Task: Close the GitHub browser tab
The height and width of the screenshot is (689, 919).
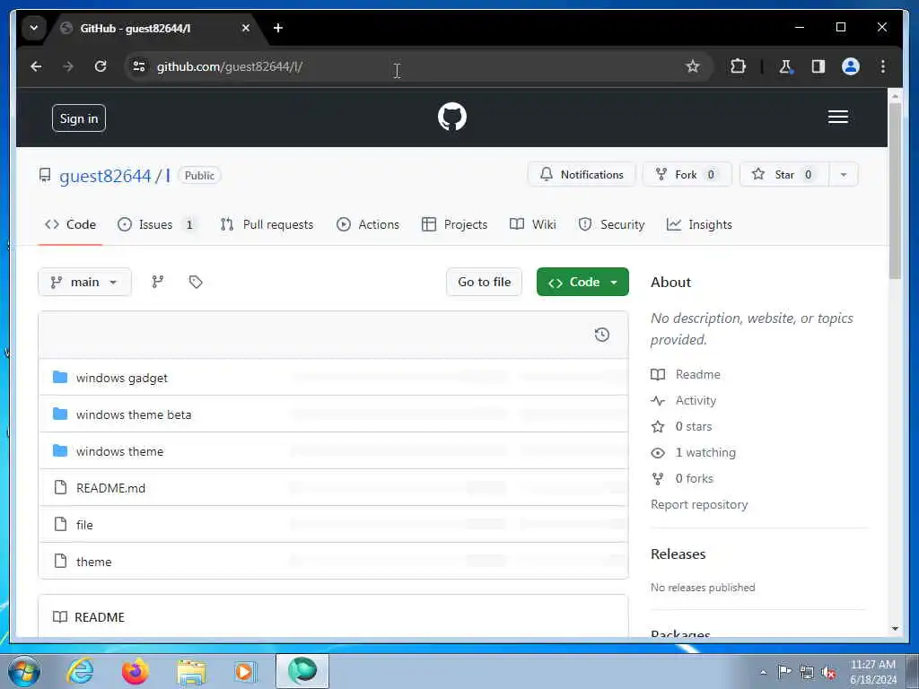Action: [x=246, y=28]
